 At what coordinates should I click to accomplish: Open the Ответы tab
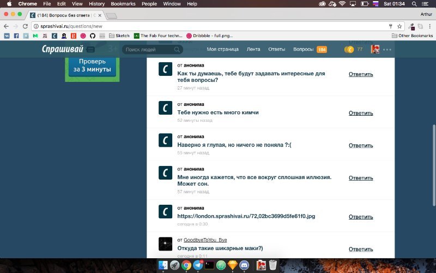pos(277,49)
